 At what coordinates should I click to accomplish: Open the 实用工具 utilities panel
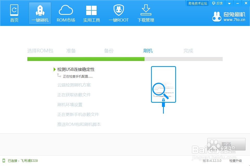pyautogui.click(x=91, y=13)
